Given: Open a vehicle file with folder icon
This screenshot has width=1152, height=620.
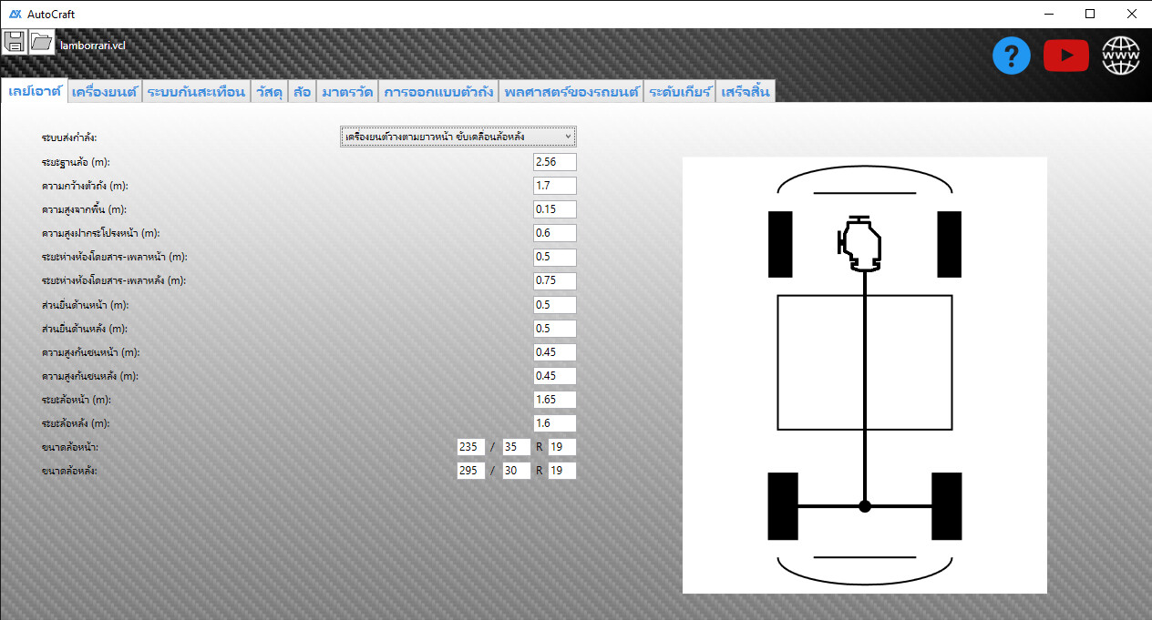Looking at the screenshot, I should (x=42, y=41).
